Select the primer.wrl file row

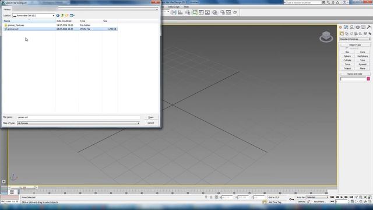click(60, 29)
